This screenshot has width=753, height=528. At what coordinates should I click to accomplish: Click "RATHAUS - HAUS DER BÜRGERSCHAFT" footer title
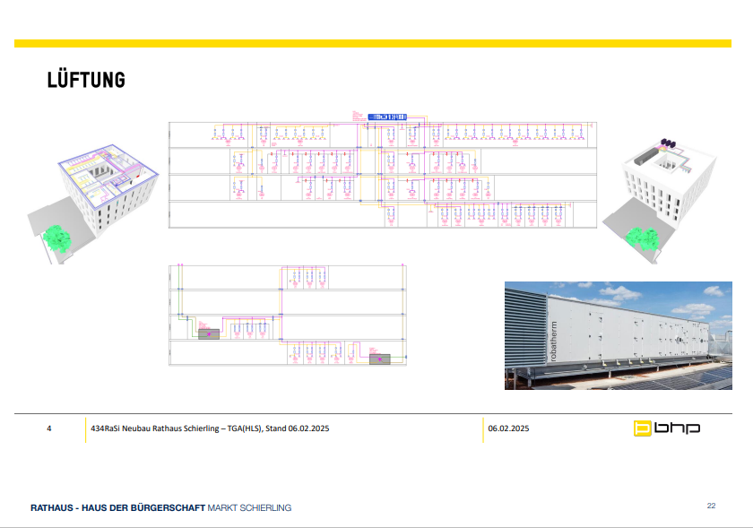click(x=118, y=507)
